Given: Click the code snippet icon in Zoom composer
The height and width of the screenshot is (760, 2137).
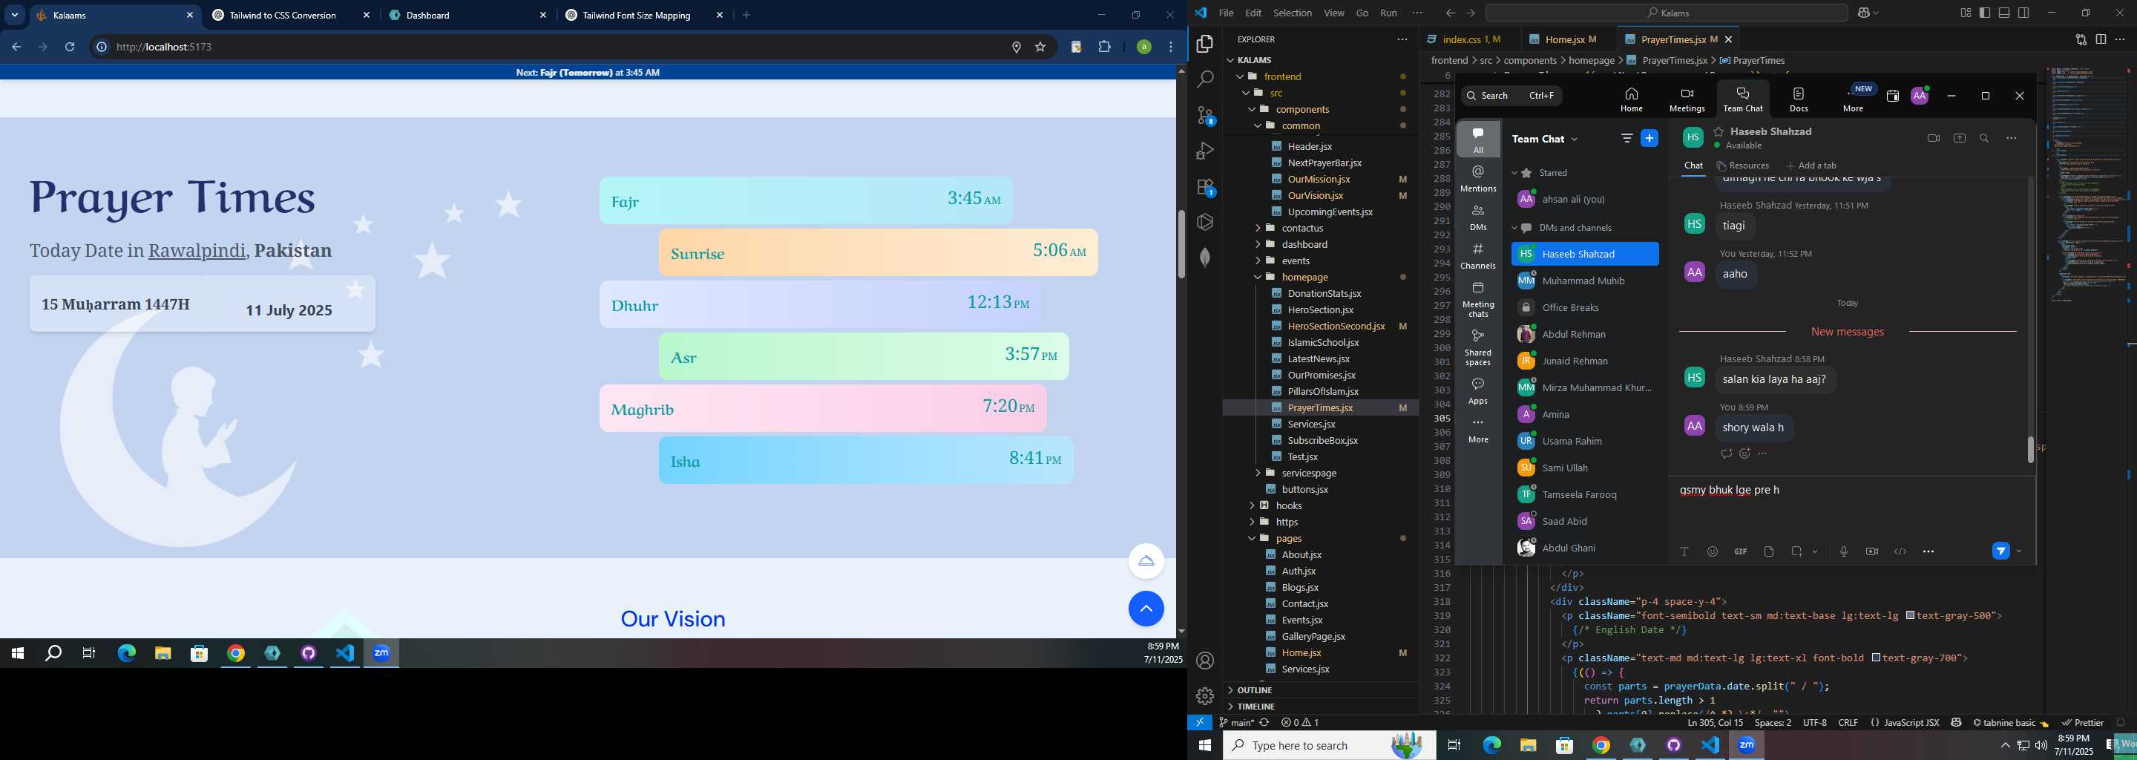Looking at the screenshot, I should tap(1900, 551).
